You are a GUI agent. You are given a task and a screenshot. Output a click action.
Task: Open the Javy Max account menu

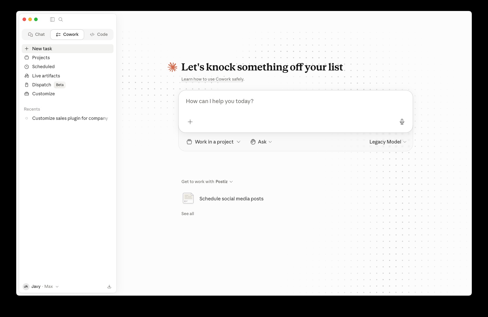(41, 286)
